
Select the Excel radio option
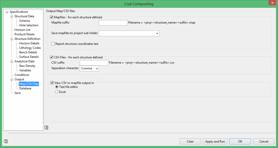[57, 92]
